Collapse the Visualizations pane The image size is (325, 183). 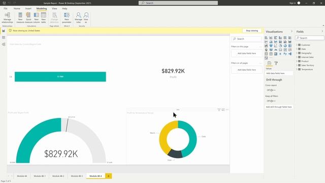[291, 32]
